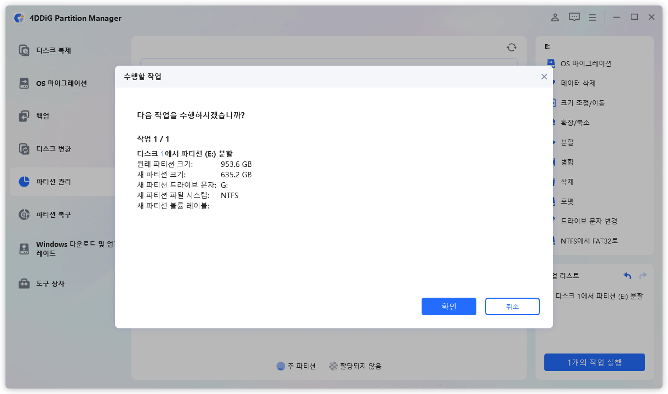
Task: Click the 백업 sidebar icon
Action: coord(24,116)
